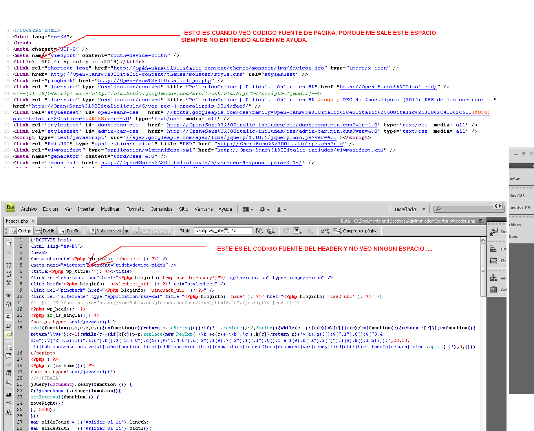Click the Título input field
The width and height of the screenshot is (534, 431).
(x=223, y=231)
